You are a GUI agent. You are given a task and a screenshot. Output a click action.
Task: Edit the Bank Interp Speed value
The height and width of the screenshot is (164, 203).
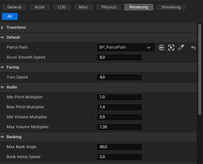[119, 157]
